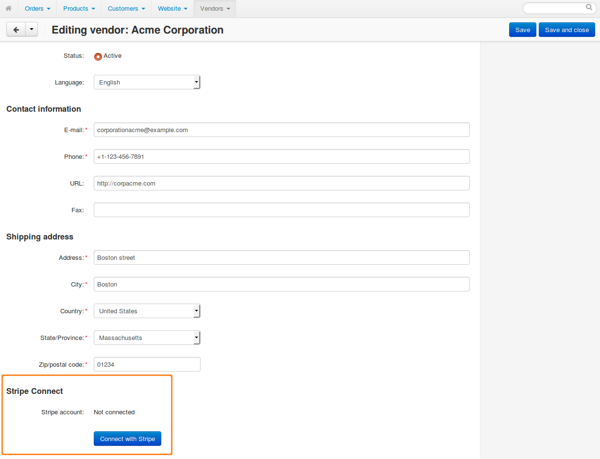The image size is (600, 459).
Task: Select the Active status radio button
Action: click(98, 56)
